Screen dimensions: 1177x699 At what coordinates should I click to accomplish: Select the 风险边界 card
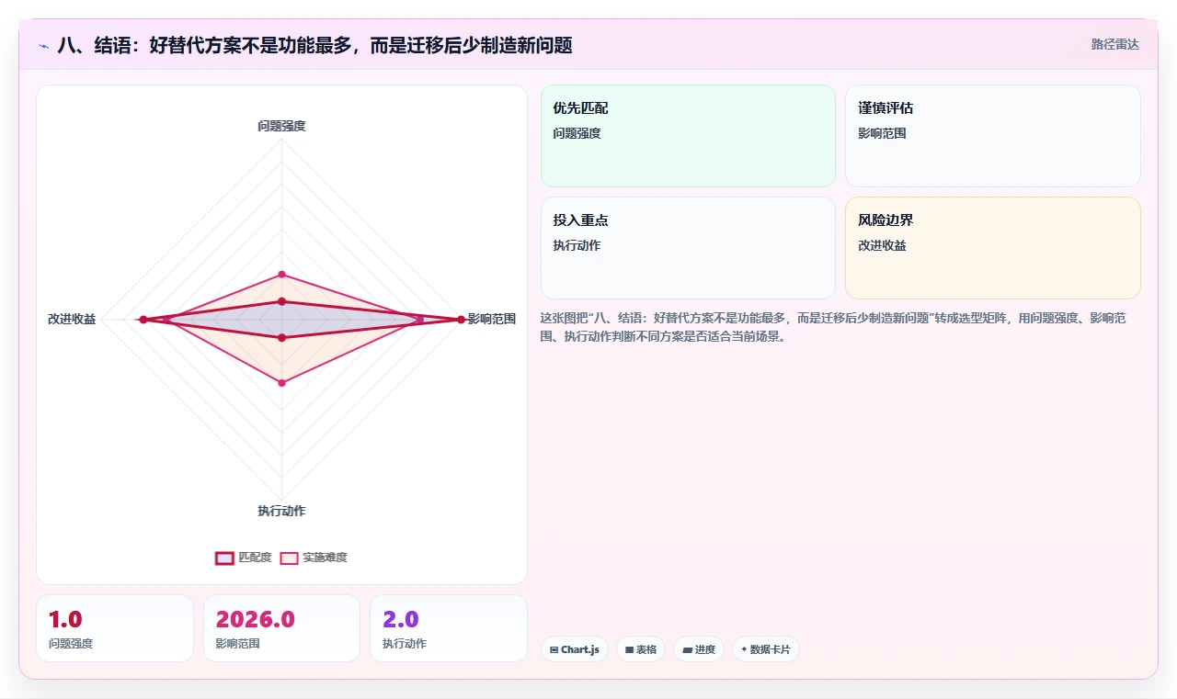click(x=993, y=248)
